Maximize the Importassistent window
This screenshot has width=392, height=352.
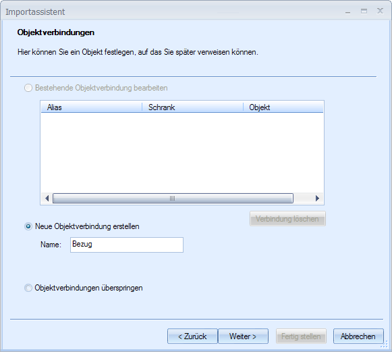[x=364, y=11]
